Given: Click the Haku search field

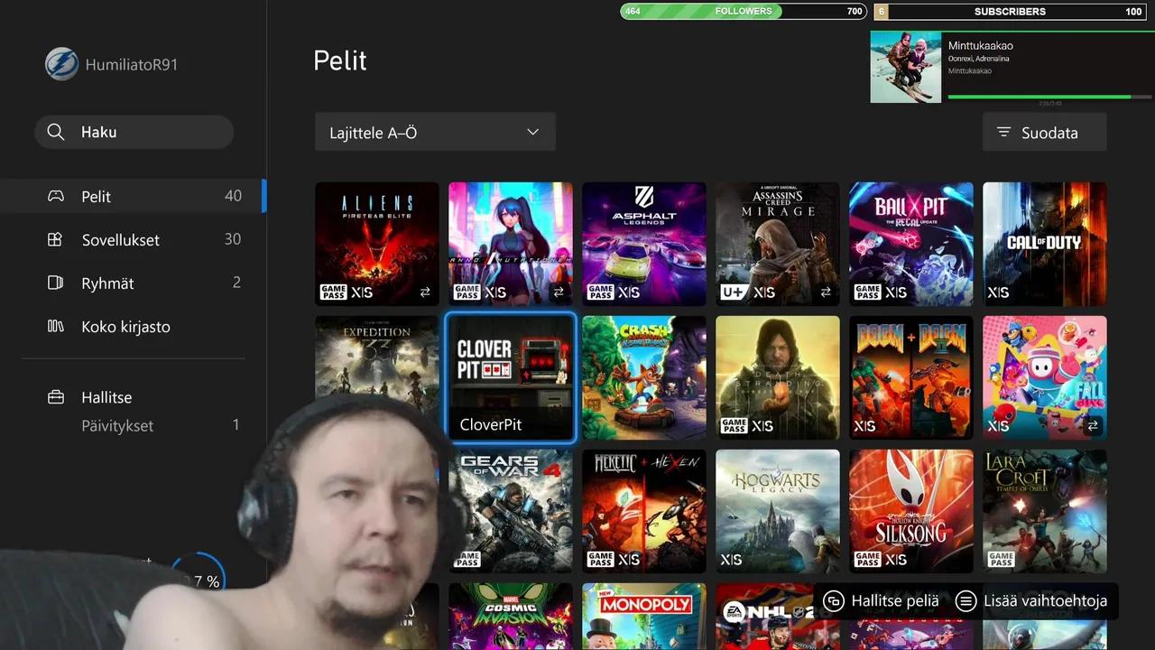Looking at the screenshot, I should [x=134, y=132].
